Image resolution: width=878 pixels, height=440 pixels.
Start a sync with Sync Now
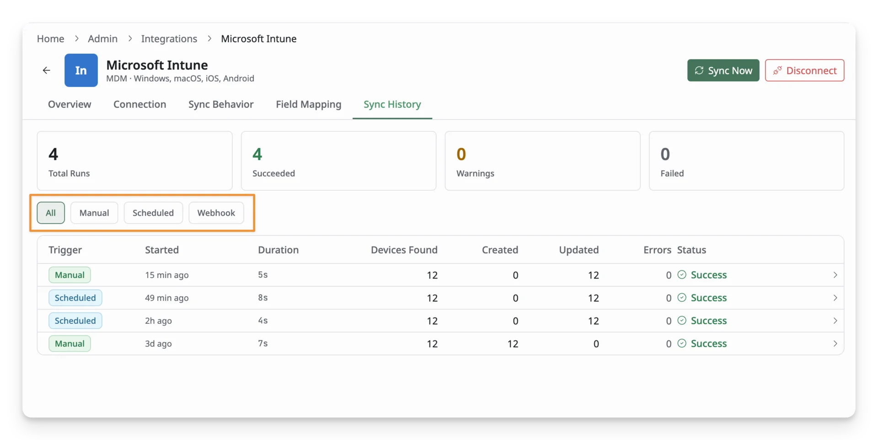click(723, 70)
